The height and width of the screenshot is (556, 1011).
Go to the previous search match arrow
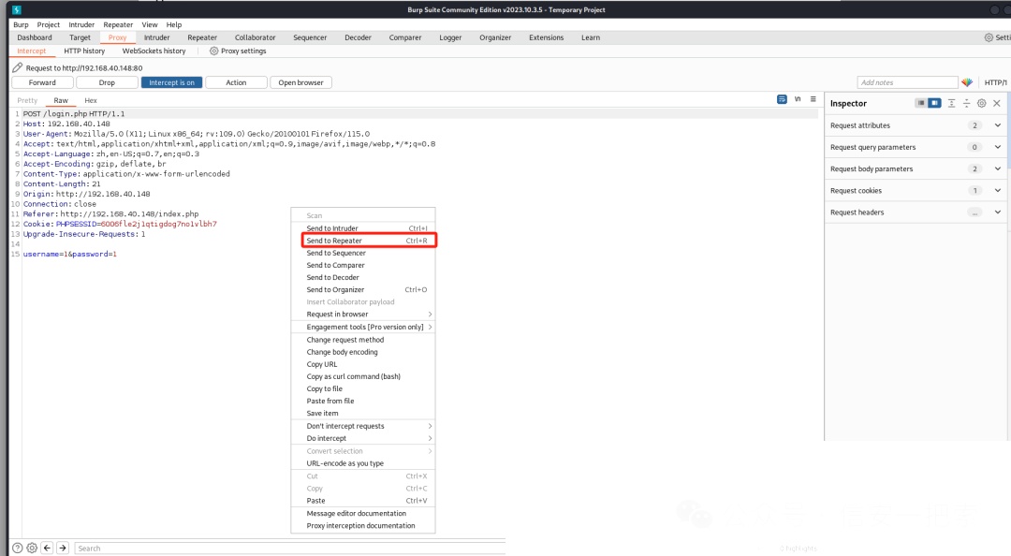47,548
